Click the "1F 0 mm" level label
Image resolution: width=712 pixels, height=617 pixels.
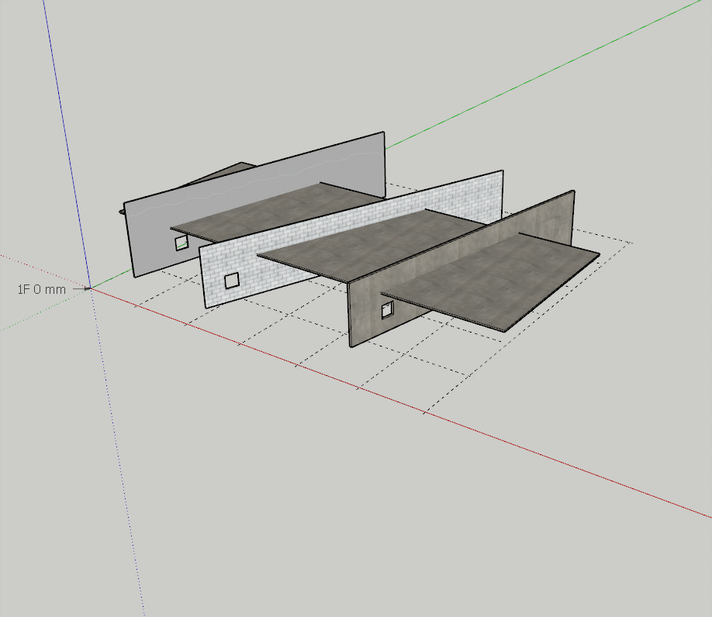(x=41, y=289)
